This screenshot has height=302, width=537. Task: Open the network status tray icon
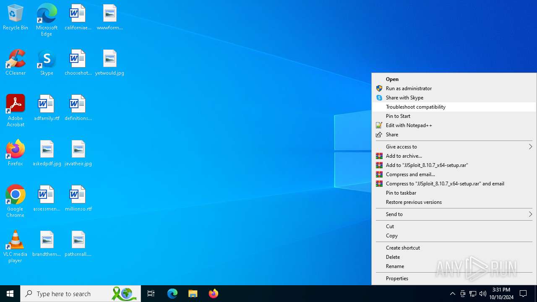pyautogui.click(x=473, y=294)
